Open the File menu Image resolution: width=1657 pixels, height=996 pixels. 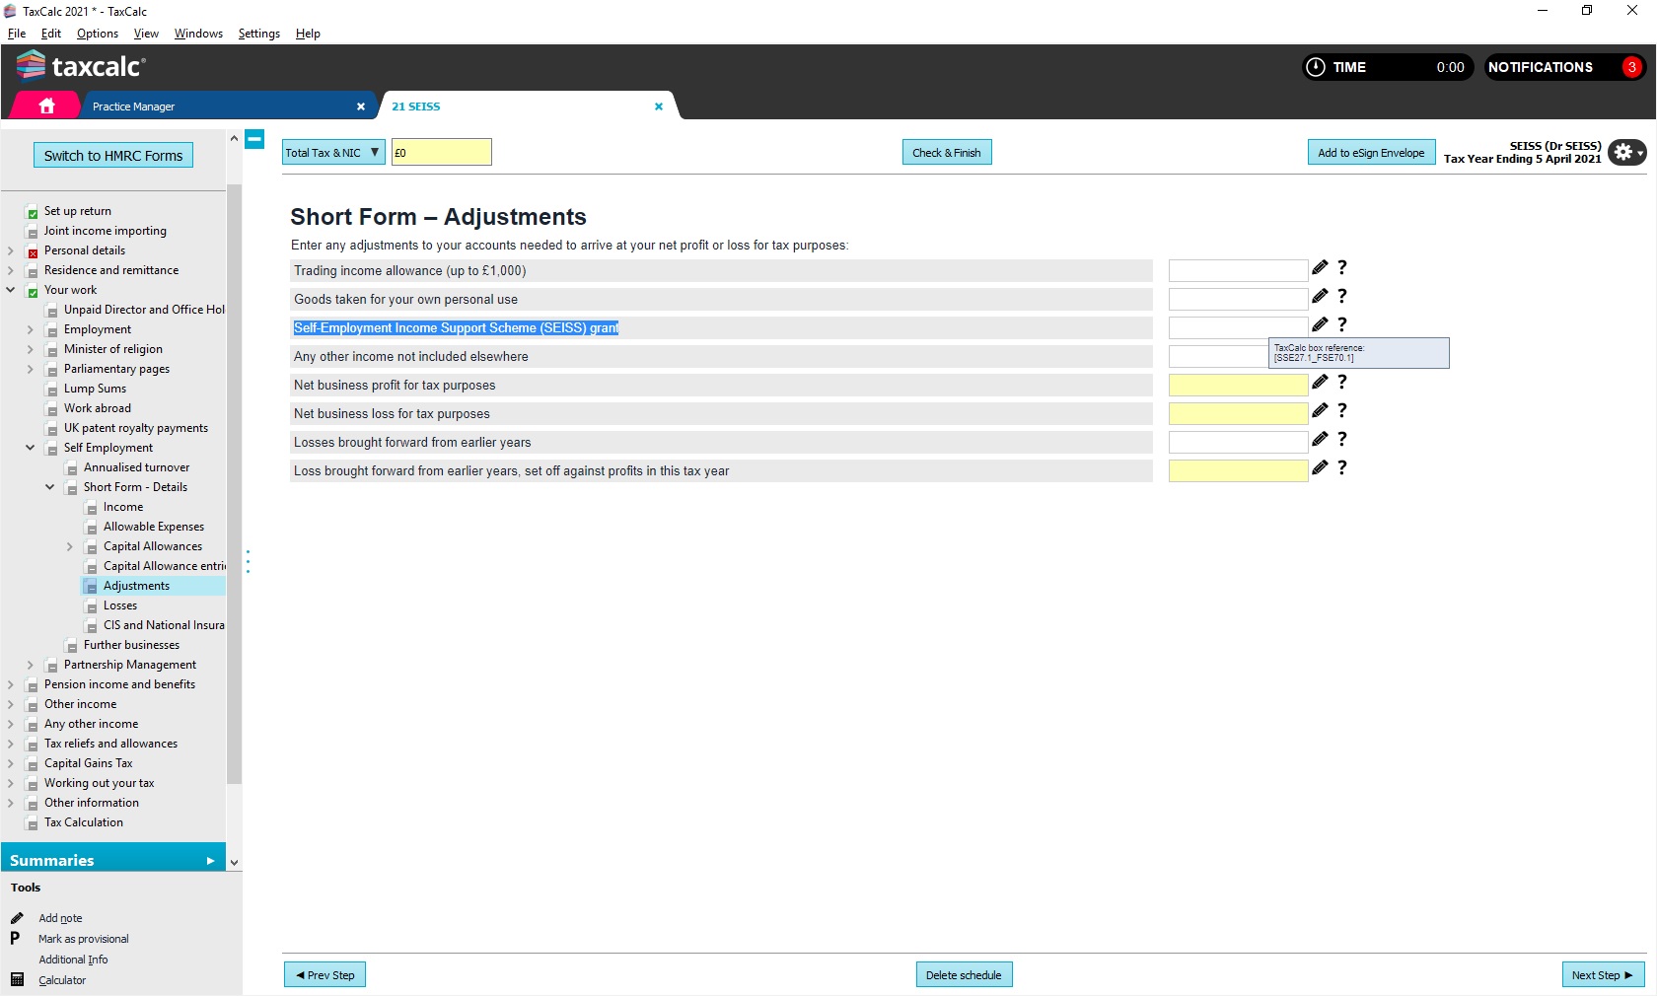(x=17, y=34)
